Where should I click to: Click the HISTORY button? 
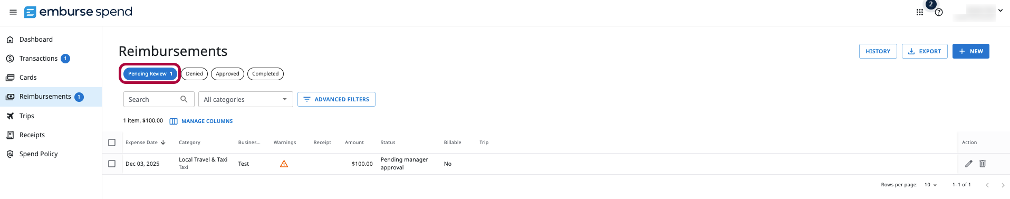click(x=878, y=51)
